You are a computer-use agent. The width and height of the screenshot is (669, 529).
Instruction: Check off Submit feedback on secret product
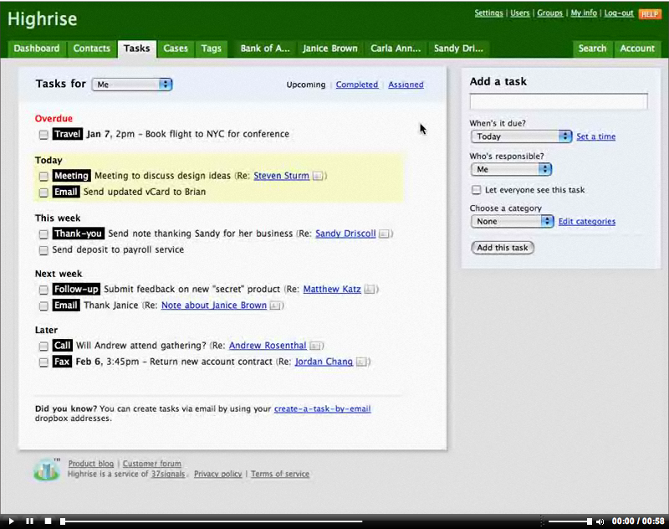pos(43,290)
